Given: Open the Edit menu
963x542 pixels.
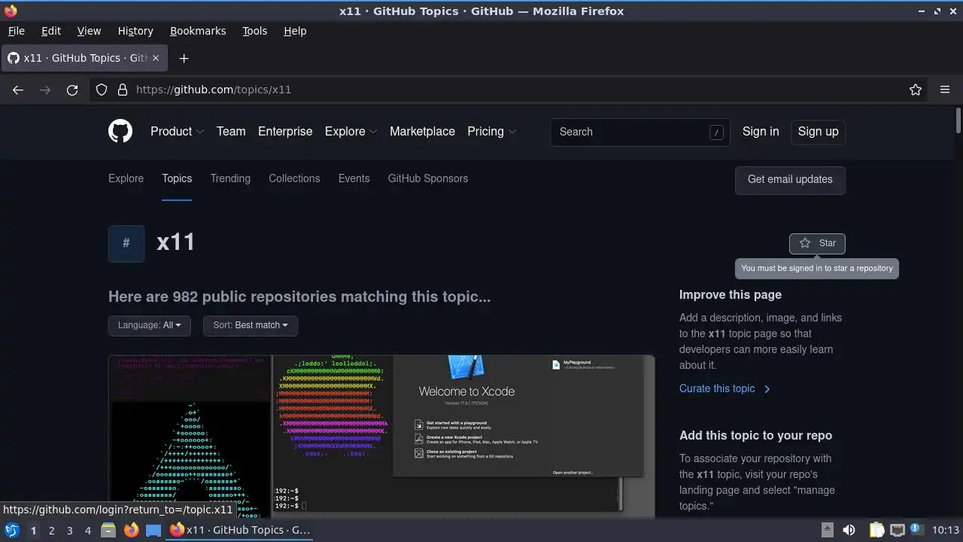Looking at the screenshot, I should coord(51,31).
